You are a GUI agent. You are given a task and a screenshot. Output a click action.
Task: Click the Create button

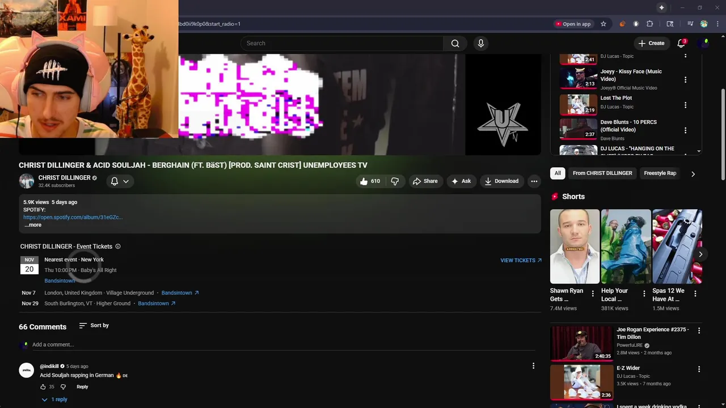651,43
